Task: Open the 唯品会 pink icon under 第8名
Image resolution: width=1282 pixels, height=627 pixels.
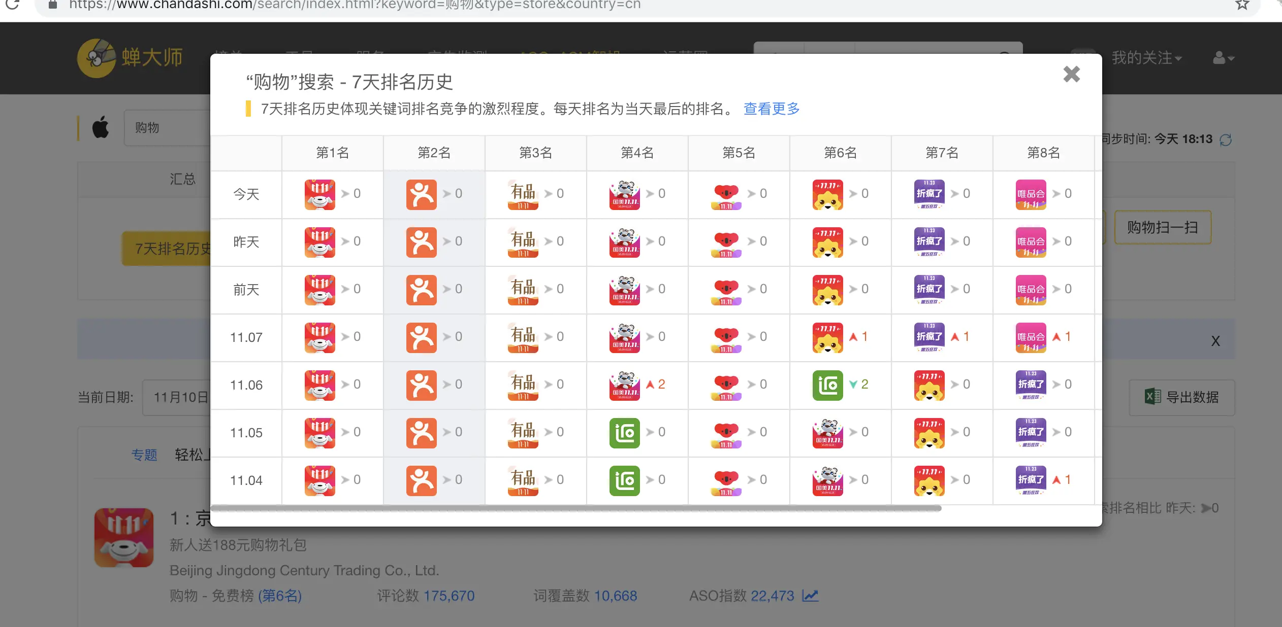Action: [x=1030, y=194]
